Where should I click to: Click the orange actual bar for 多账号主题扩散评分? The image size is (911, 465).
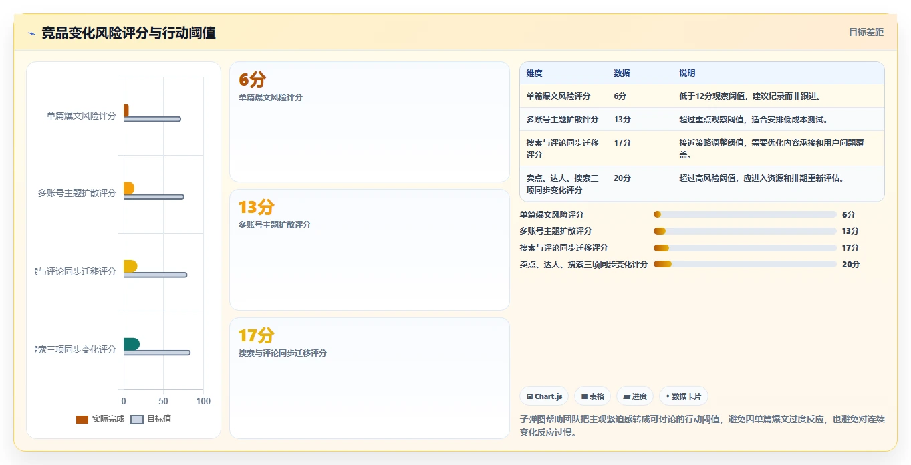[x=129, y=188]
